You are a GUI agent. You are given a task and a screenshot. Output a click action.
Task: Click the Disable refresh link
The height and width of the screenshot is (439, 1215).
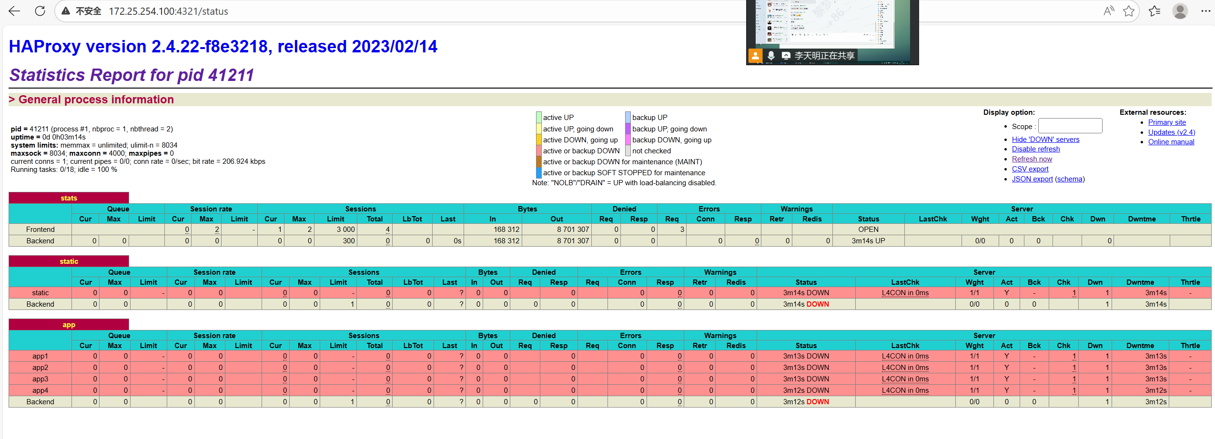(x=1036, y=149)
